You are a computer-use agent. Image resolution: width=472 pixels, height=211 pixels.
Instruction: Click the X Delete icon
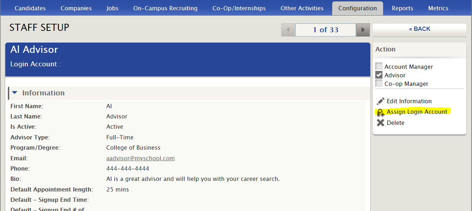(381, 123)
